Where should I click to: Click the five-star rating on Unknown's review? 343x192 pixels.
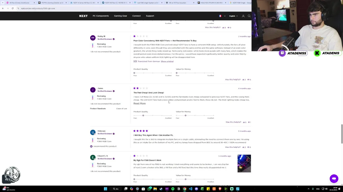click(x=140, y=131)
